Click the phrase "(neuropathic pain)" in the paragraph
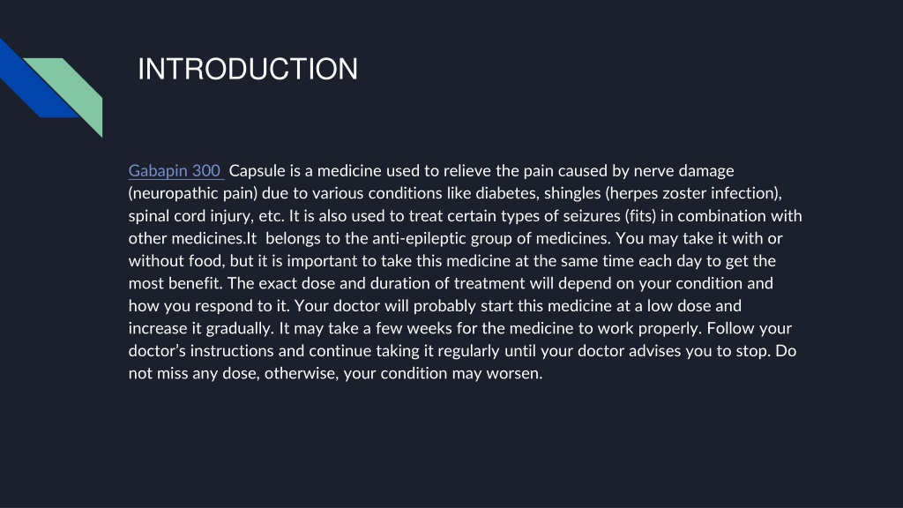This screenshot has height=508, width=903. 193,193
